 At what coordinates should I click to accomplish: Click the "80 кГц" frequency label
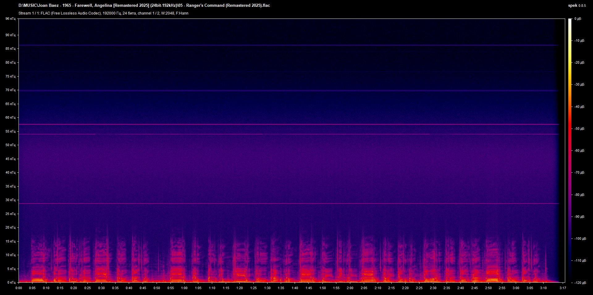(11, 63)
